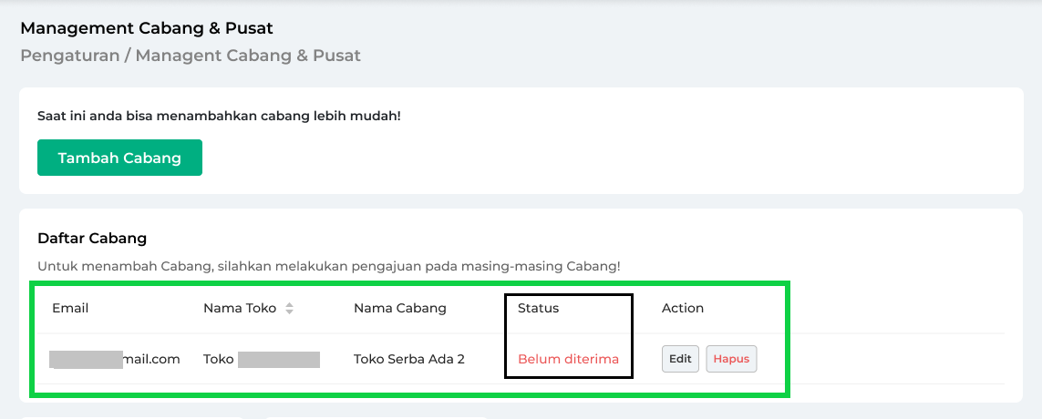1042x419 pixels.
Task: Click the green Tambah Cabang button
Action: [x=119, y=158]
